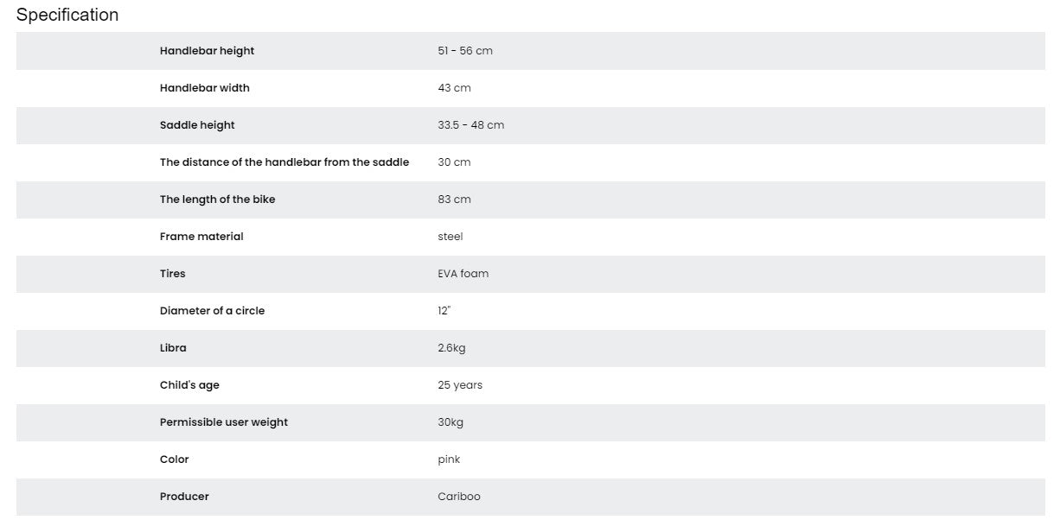Viewport: 1054px width, 526px height.
Task: Click the Saddle height label
Action: point(197,125)
